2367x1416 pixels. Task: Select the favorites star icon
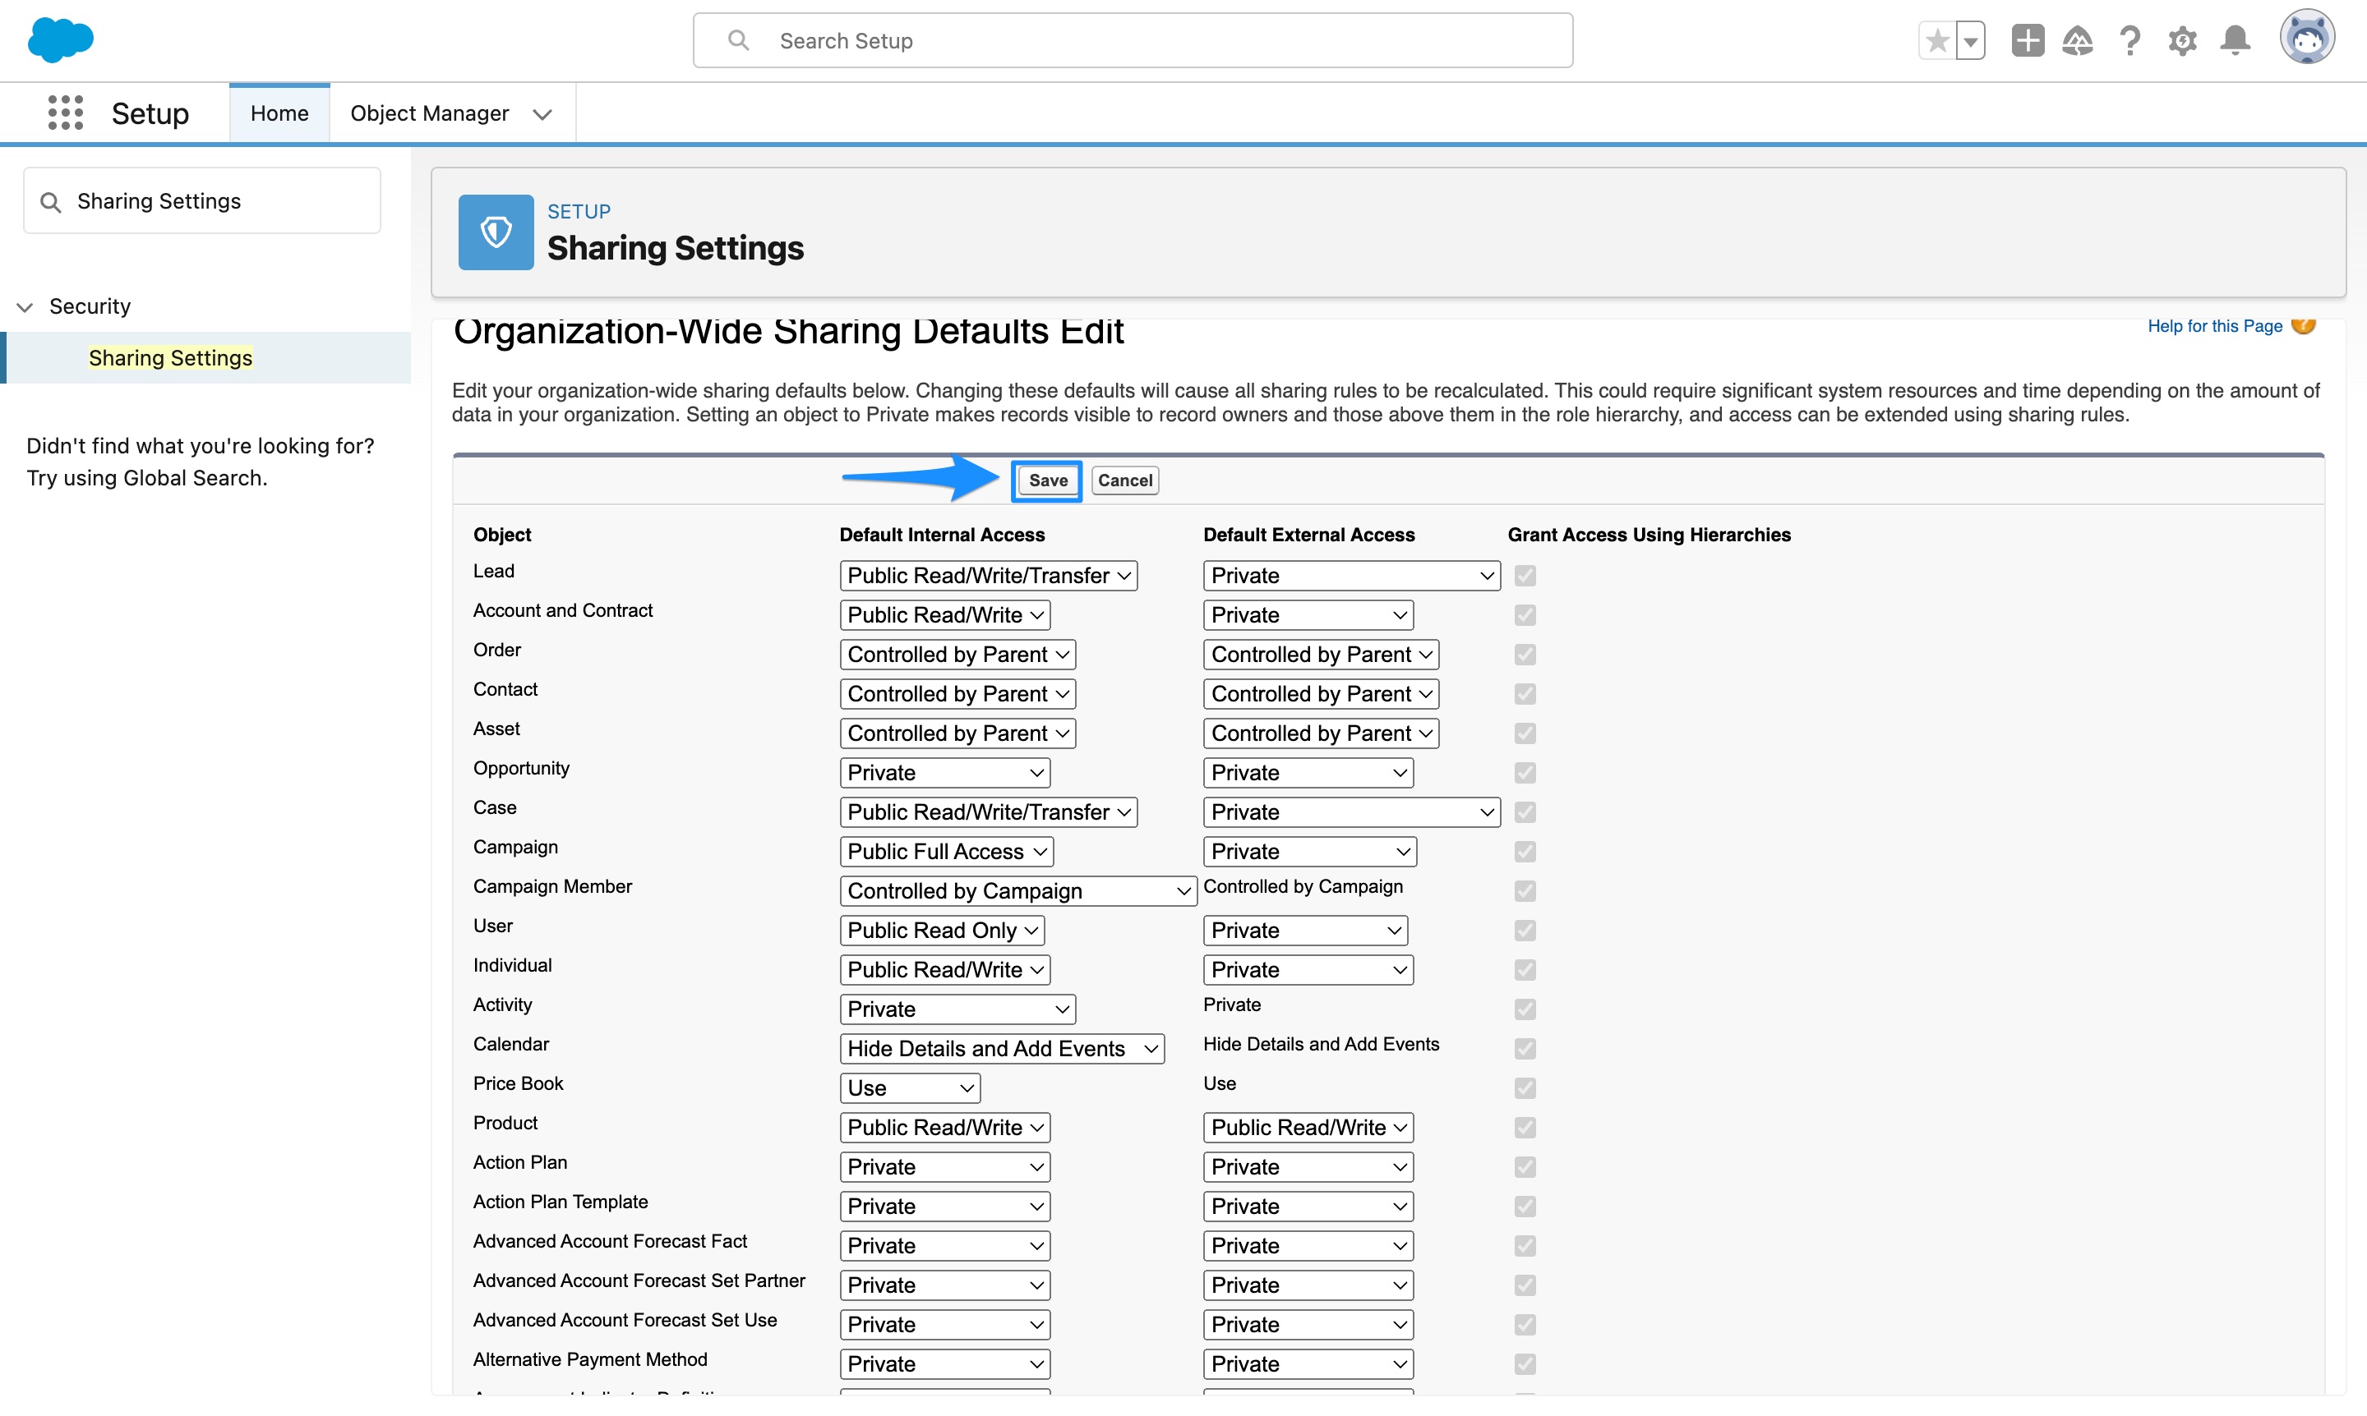(x=1936, y=40)
